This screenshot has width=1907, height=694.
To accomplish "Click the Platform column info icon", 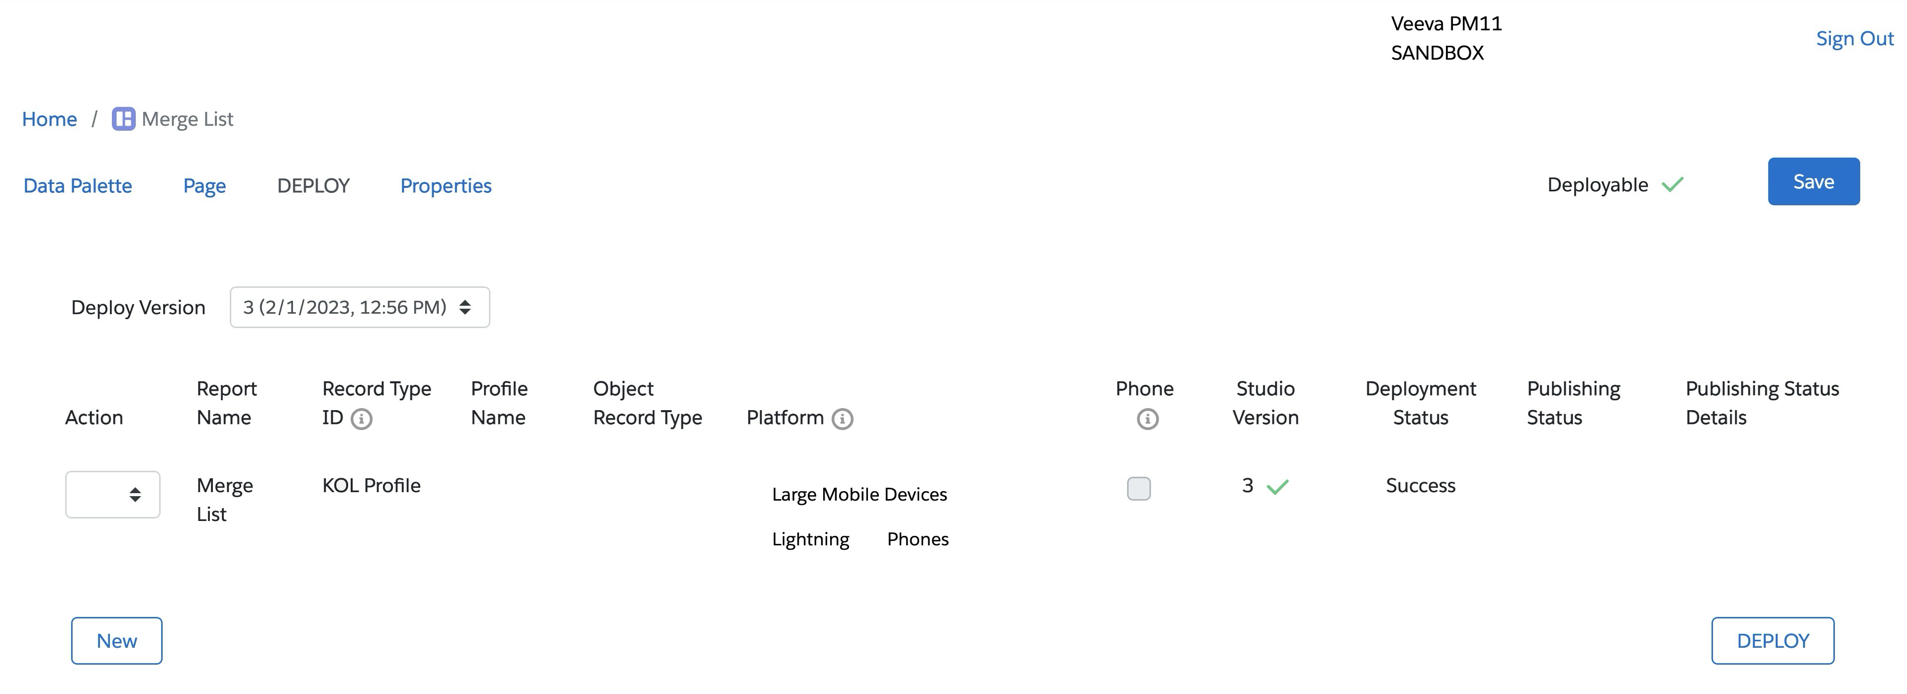I will pyautogui.click(x=843, y=420).
